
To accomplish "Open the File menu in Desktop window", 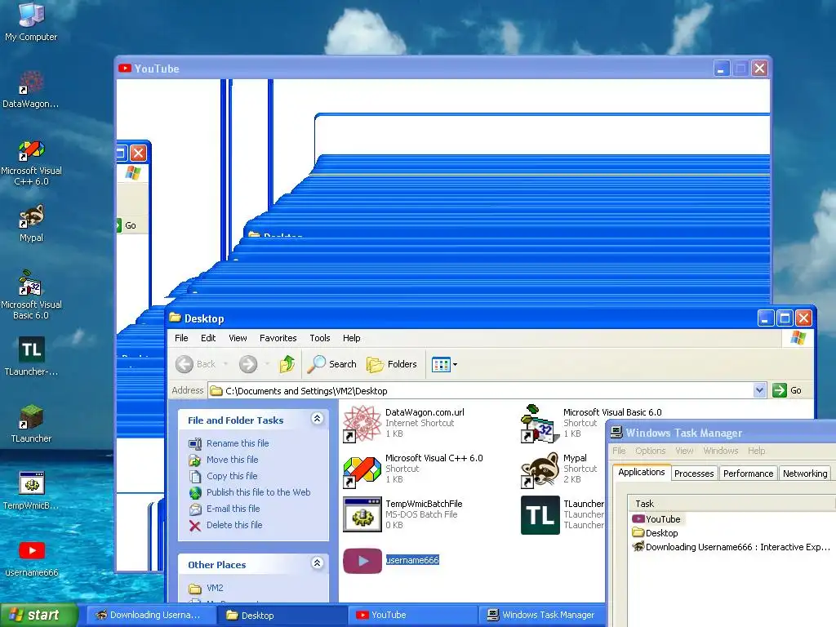I will (x=181, y=338).
